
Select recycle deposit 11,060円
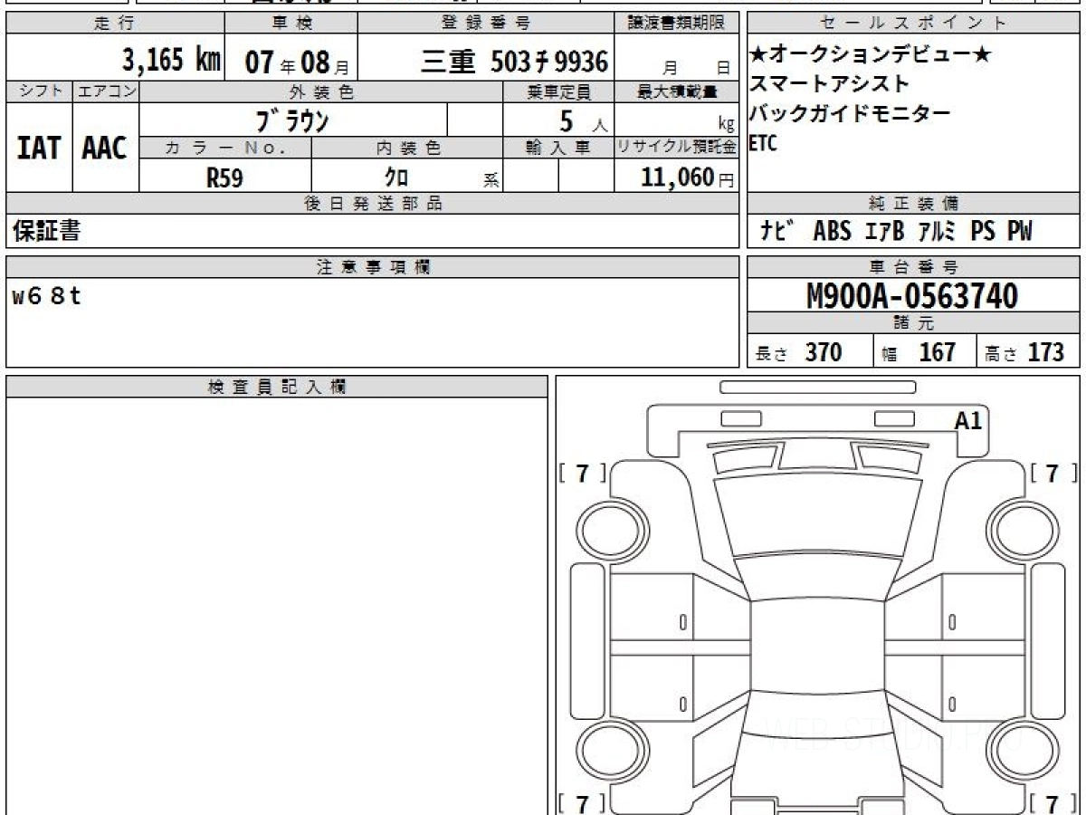pyautogui.click(x=688, y=177)
